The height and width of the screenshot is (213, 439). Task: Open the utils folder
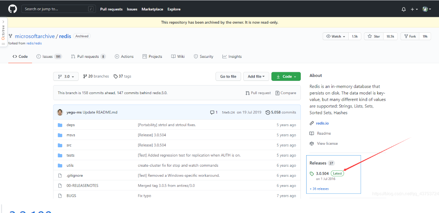pos(70,165)
